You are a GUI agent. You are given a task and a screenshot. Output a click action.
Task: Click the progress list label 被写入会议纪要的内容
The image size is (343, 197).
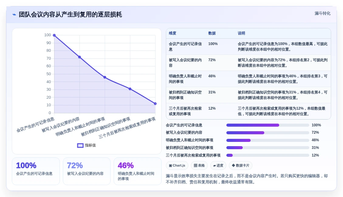(x=184, y=132)
